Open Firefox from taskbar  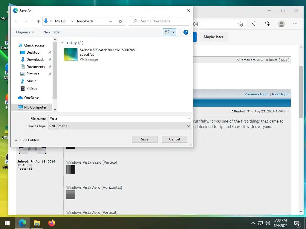(51, 223)
